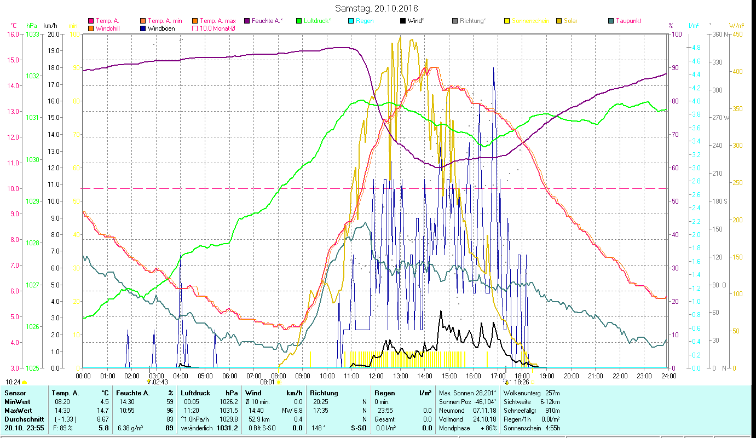Screen dimensions: 756x438
Task: Click the Sonnenschein legend label
Action: [x=530, y=21]
